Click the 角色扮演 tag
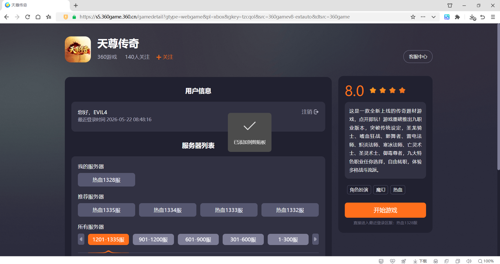This screenshot has width=500, height=264. tap(359, 190)
